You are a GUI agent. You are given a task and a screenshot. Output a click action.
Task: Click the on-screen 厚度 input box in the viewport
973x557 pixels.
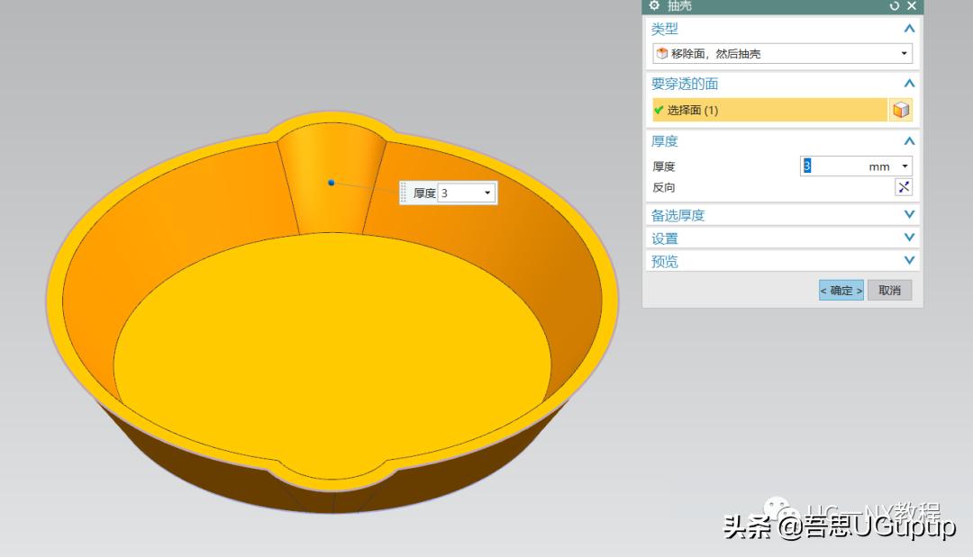tap(459, 193)
